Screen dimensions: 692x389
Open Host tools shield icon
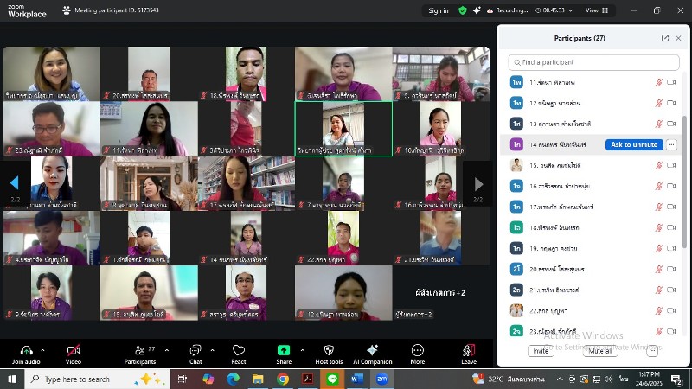329,350
